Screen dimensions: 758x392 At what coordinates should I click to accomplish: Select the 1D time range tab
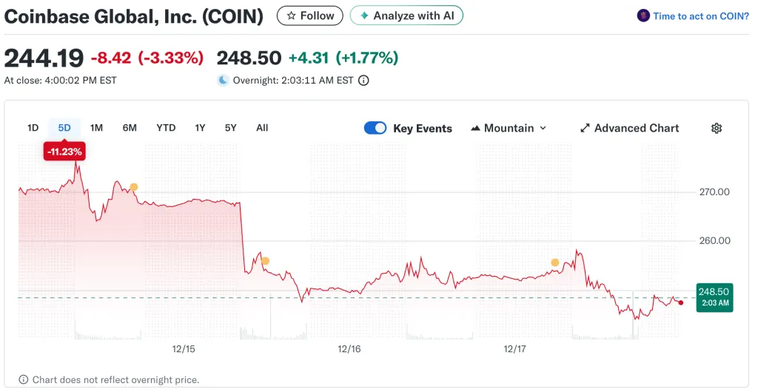(33, 128)
